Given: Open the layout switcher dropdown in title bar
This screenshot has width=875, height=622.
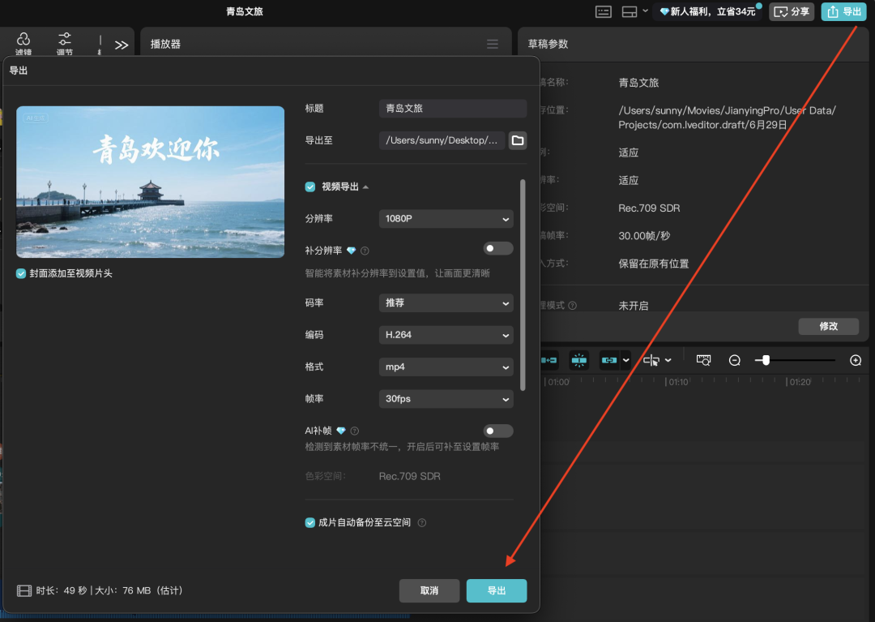Looking at the screenshot, I should point(642,11).
